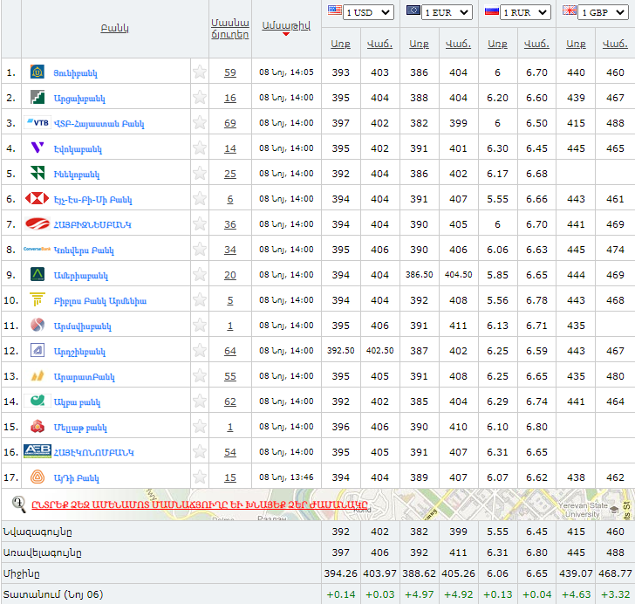Click the purple V Evocabank logo
The width and height of the screenshot is (635, 604).
(38, 148)
